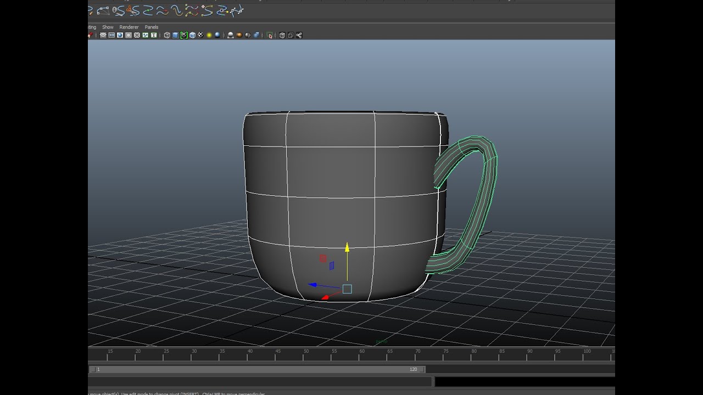The height and width of the screenshot is (395, 703).
Task: Click the yellow Y-axis move arrow
Action: [347, 248]
